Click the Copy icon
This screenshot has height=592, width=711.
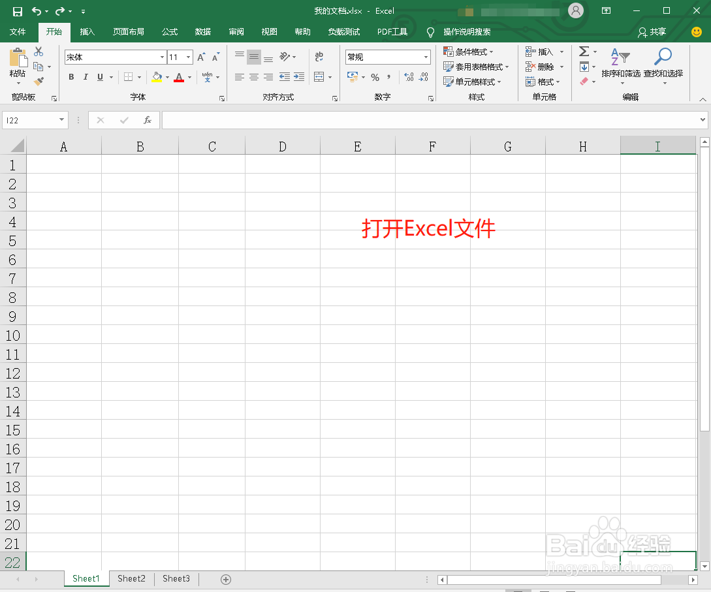(38, 67)
